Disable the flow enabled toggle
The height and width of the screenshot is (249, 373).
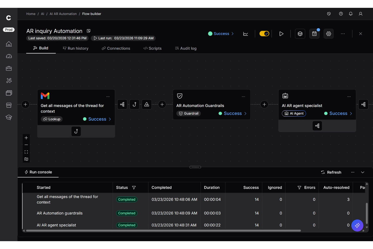point(264,33)
